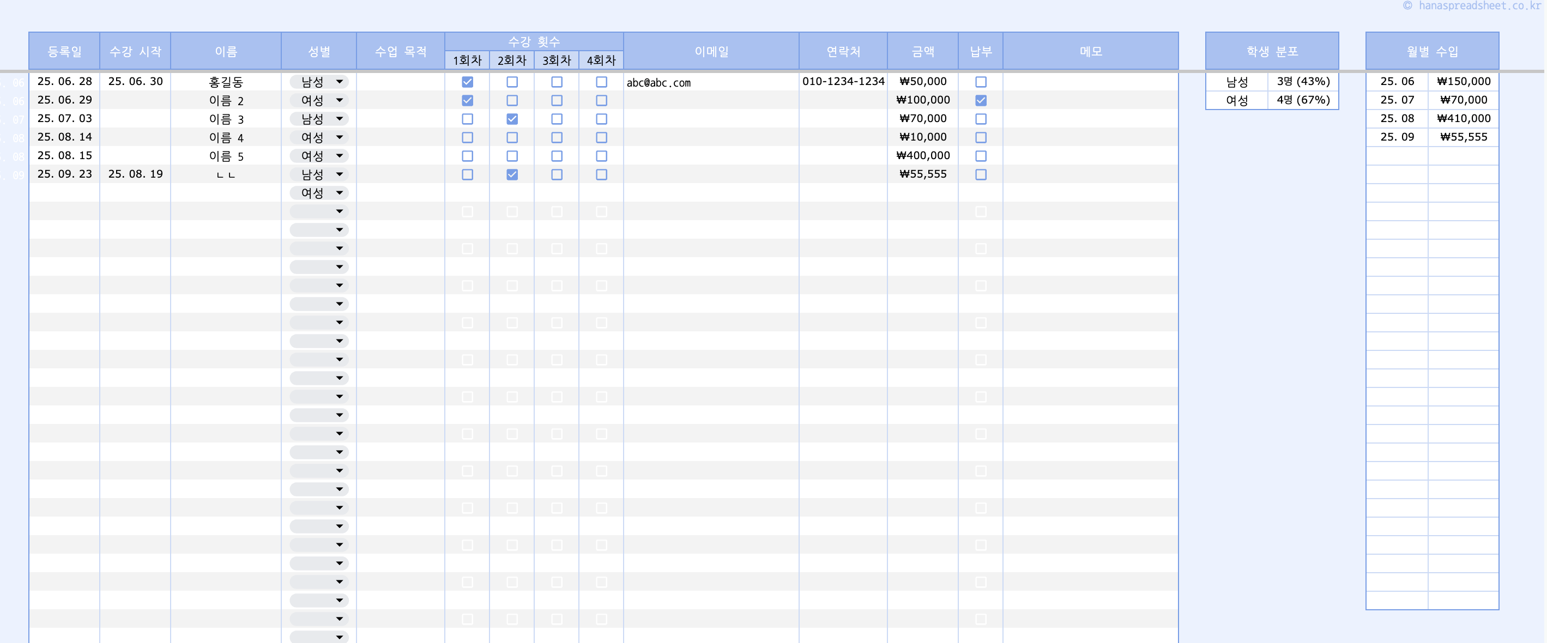Select the ₩400,000 amount cell
The width and height of the screenshot is (1547, 643).
click(x=922, y=155)
